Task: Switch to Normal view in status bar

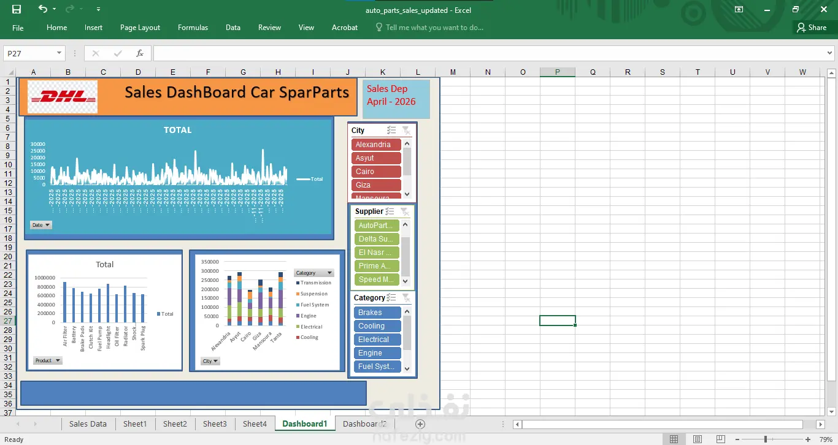Action: 674,439
